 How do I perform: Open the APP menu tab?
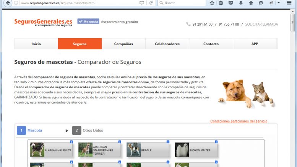pyautogui.click(x=255, y=44)
